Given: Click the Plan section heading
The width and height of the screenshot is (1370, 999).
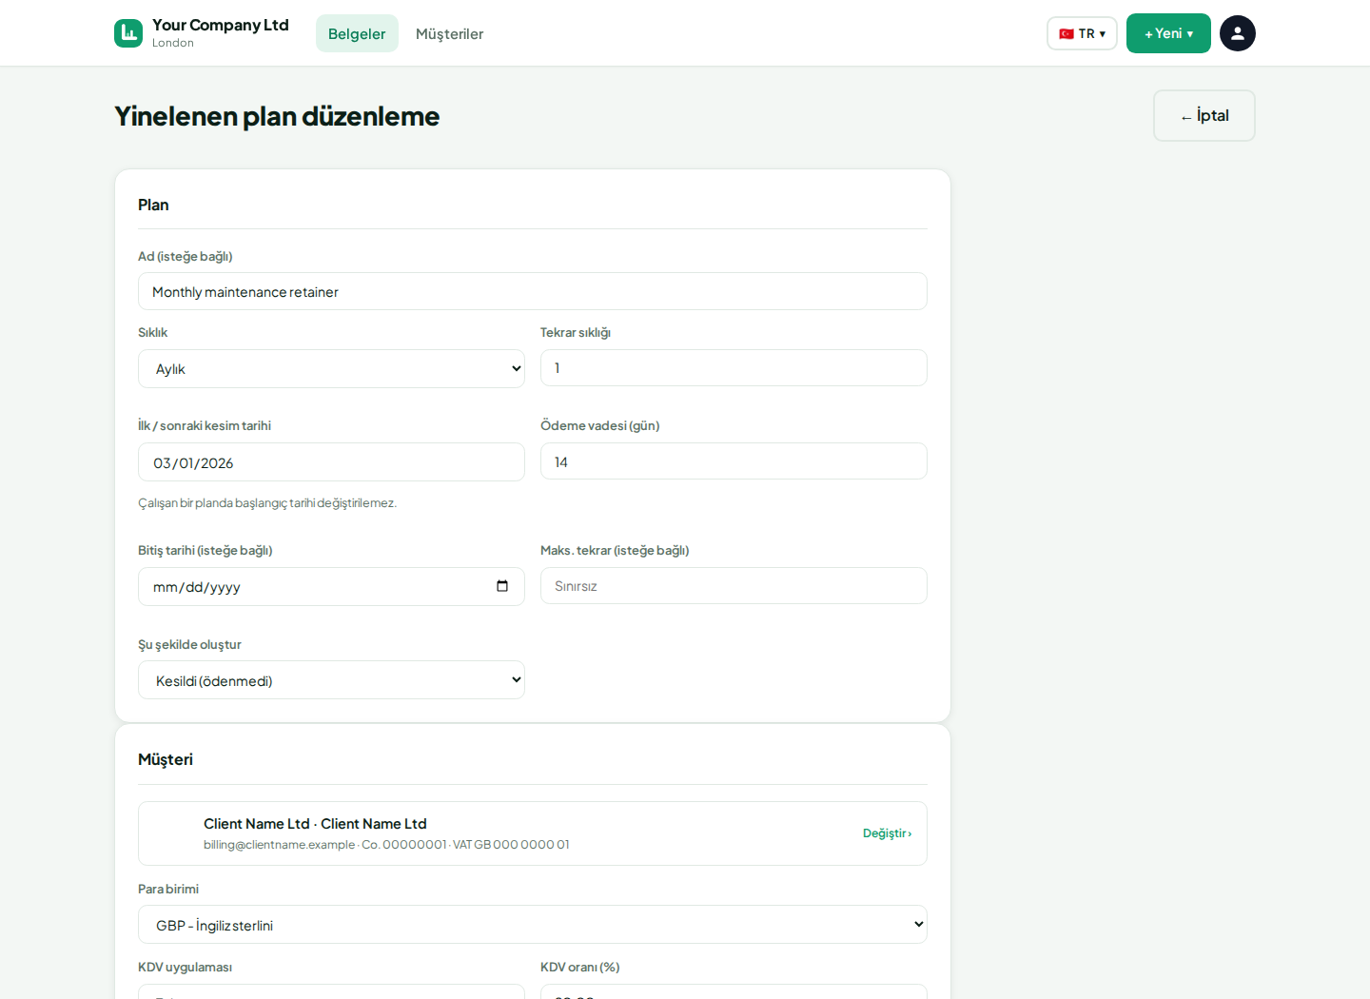Looking at the screenshot, I should tap(153, 205).
